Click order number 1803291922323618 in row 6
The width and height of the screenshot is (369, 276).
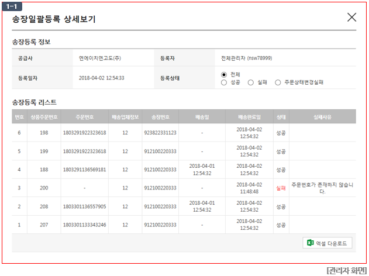pyautogui.click(x=84, y=133)
